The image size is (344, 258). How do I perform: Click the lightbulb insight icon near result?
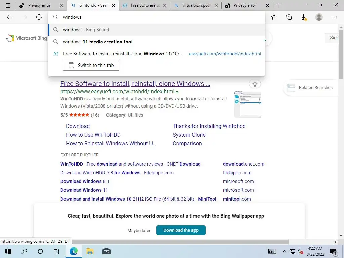[255, 84]
